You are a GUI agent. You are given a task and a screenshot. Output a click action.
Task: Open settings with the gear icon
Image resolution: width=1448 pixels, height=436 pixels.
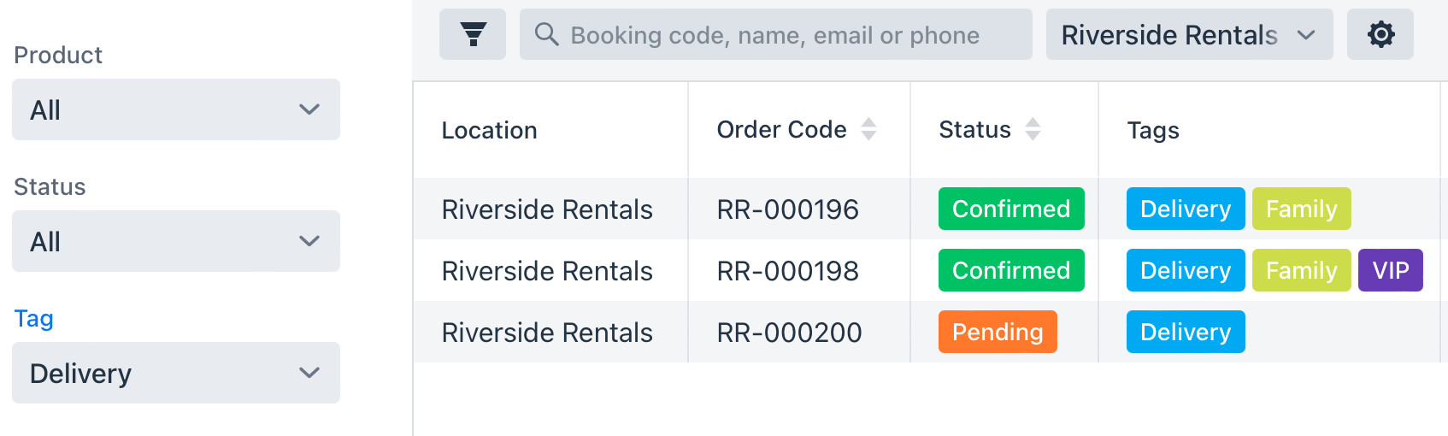point(1380,34)
